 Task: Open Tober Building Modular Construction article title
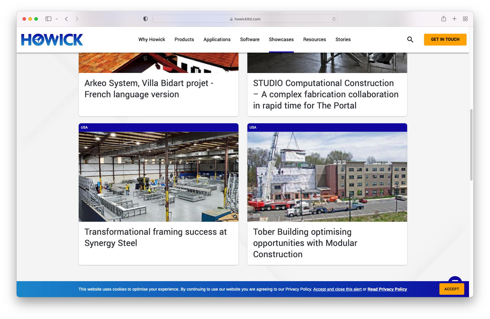tap(305, 243)
